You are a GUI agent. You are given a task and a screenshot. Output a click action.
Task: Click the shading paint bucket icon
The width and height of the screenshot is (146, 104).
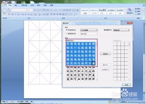coord(71,14)
